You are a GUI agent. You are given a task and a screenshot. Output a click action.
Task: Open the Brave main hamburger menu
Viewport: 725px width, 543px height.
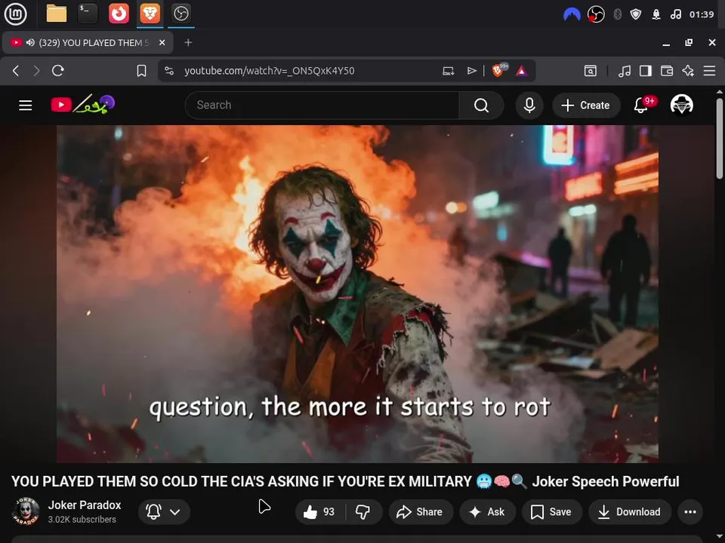pyautogui.click(x=709, y=71)
